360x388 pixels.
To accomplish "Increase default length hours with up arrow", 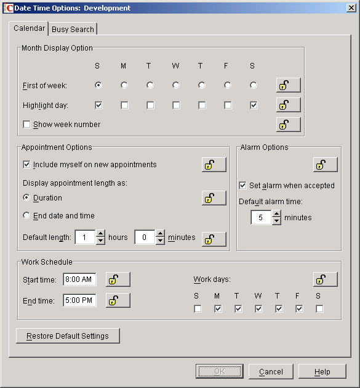I will coord(100,234).
